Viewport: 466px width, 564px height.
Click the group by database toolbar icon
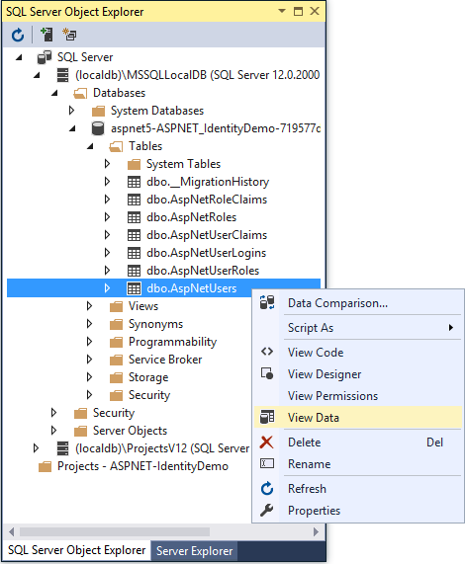pos(69,35)
